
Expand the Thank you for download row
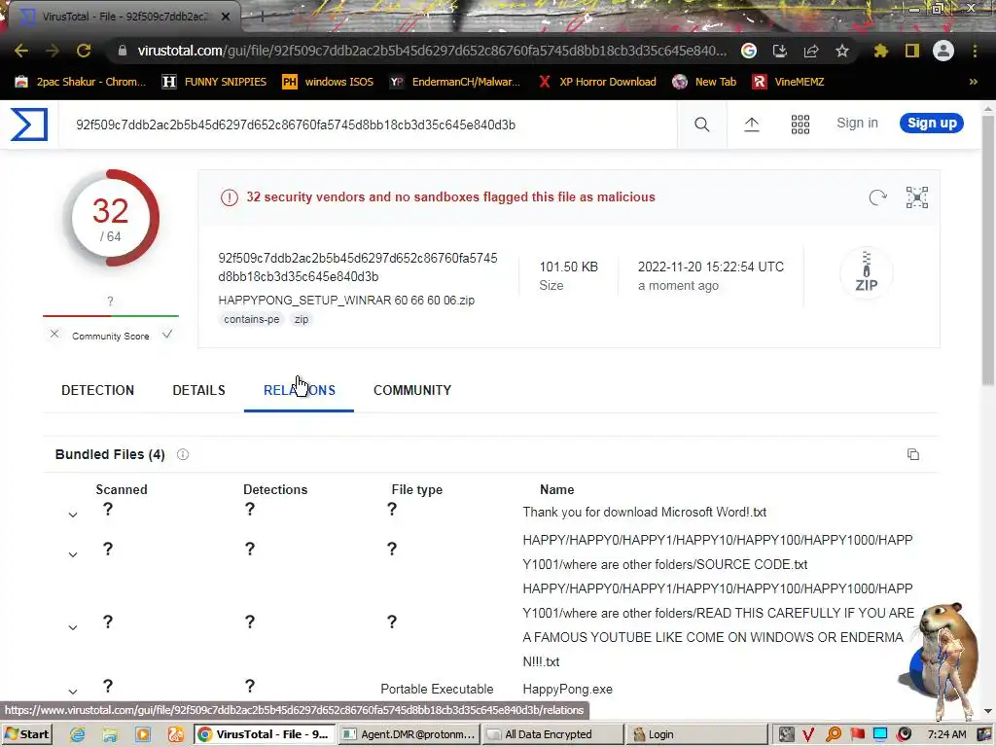(73, 515)
